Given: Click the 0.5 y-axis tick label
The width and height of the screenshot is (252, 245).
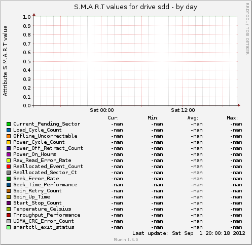Looking at the screenshot, I should click(27, 61).
